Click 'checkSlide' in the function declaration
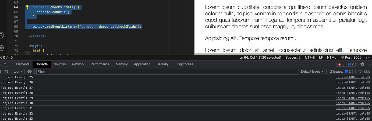Screen dimensions: 372x121 [60, 7]
